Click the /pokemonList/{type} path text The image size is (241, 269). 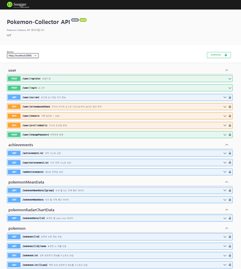tap(35, 265)
